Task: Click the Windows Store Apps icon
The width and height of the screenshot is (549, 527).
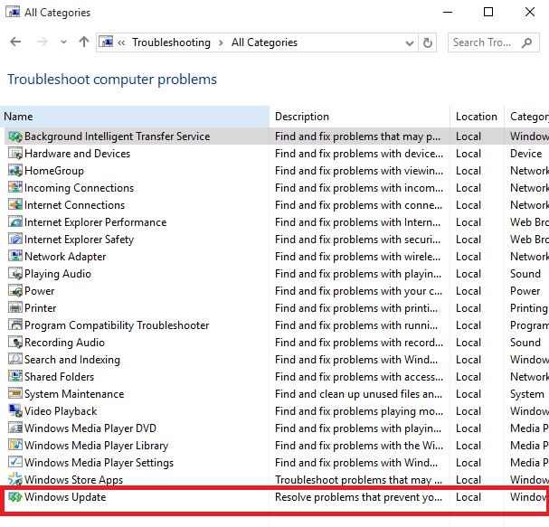Action: pyautogui.click(x=15, y=479)
